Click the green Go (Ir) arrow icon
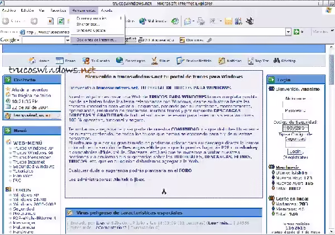 click(x=296, y=32)
